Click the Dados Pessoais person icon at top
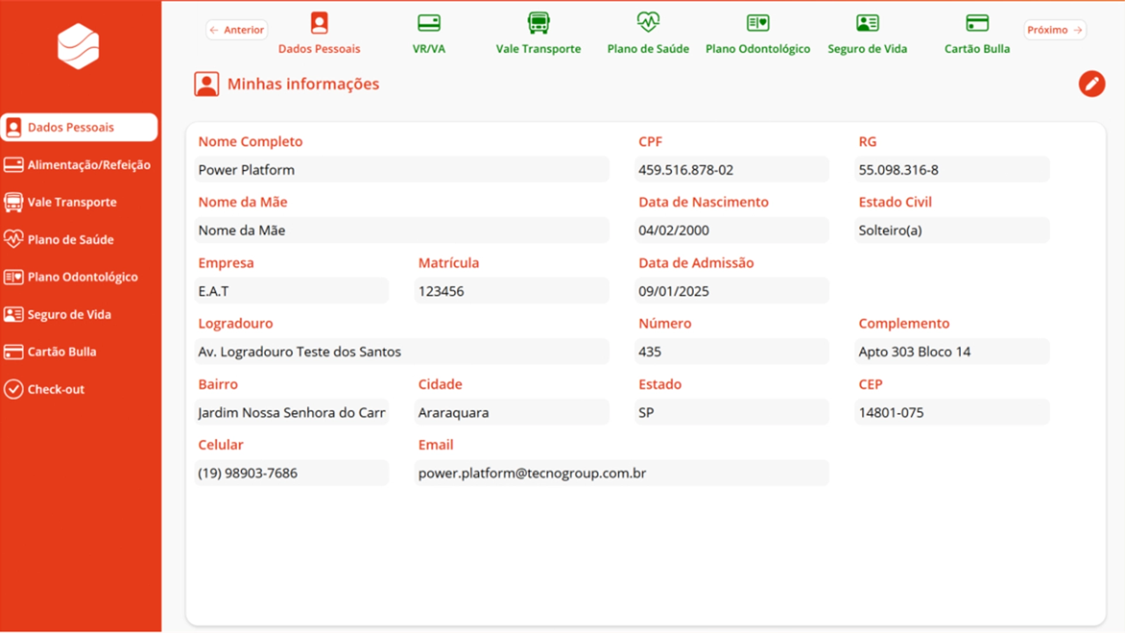The width and height of the screenshot is (1125, 633). (x=319, y=23)
